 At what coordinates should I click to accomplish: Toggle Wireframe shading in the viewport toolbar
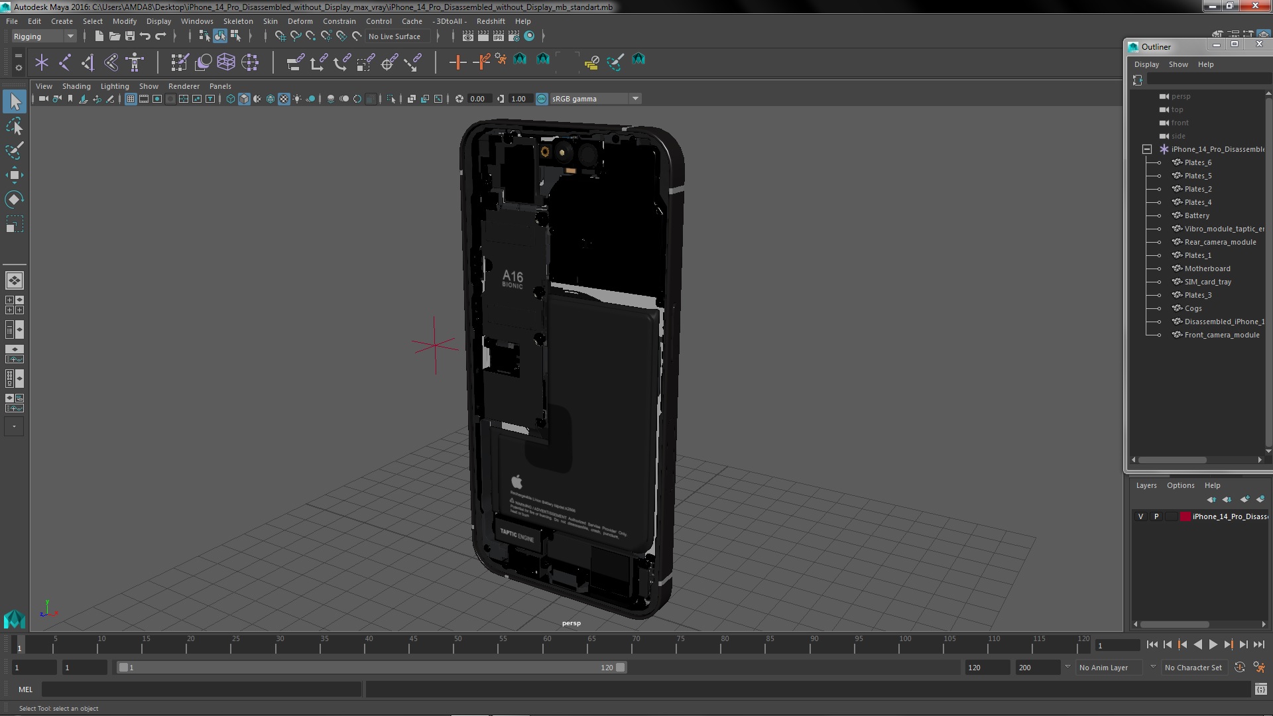(231, 99)
